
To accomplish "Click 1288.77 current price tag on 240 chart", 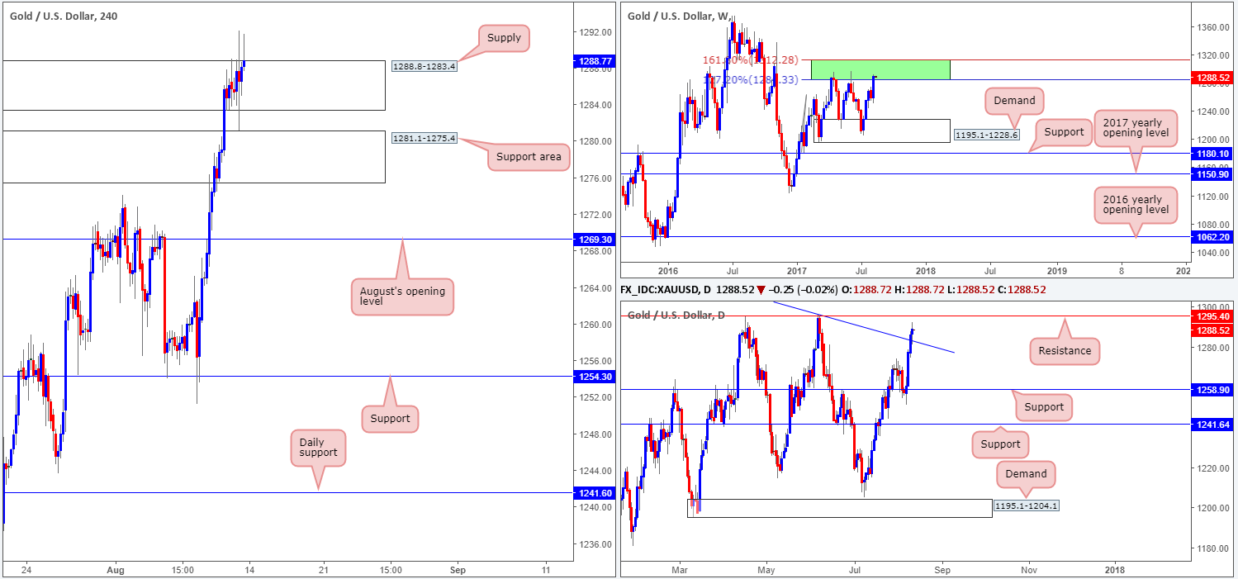I will [594, 61].
